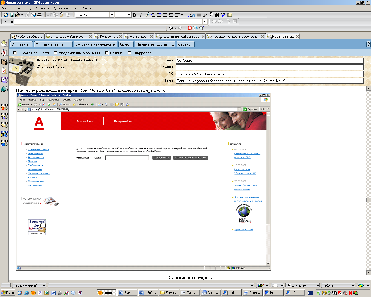Click the red Stop icon in navigation bar
Screen dimensions: 371x297
point(190,28)
